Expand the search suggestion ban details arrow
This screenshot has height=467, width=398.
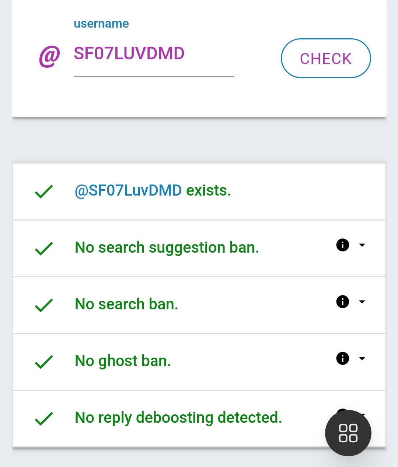[362, 245]
